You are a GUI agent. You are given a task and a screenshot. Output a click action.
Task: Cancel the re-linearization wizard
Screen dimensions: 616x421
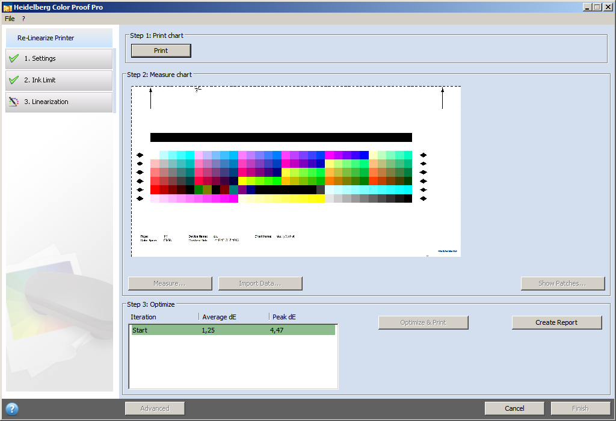coord(515,408)
